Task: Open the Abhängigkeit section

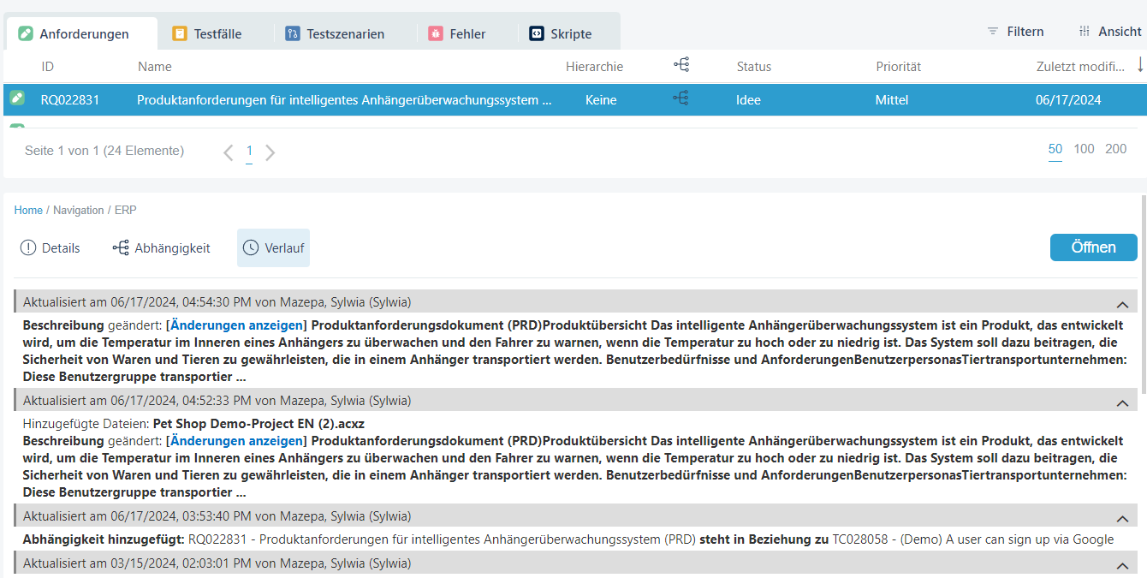Action: pos(162,248)
